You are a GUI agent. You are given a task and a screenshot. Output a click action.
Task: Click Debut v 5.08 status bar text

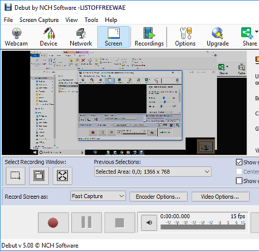point(40,245)
